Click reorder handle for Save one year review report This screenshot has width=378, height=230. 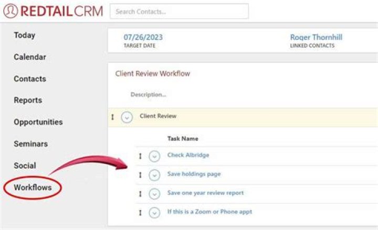140,194
